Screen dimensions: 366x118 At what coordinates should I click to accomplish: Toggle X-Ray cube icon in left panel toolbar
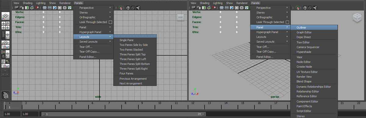[x=128, y=8]
